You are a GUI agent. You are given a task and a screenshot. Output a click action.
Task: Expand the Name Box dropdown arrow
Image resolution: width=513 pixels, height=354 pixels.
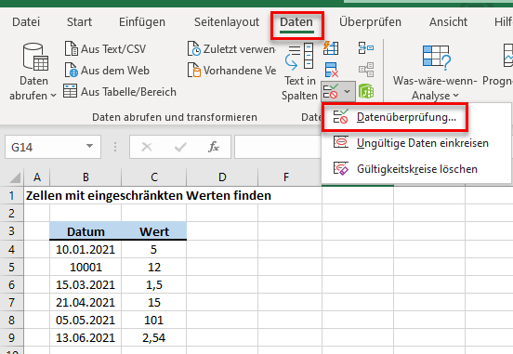(89, 146)
